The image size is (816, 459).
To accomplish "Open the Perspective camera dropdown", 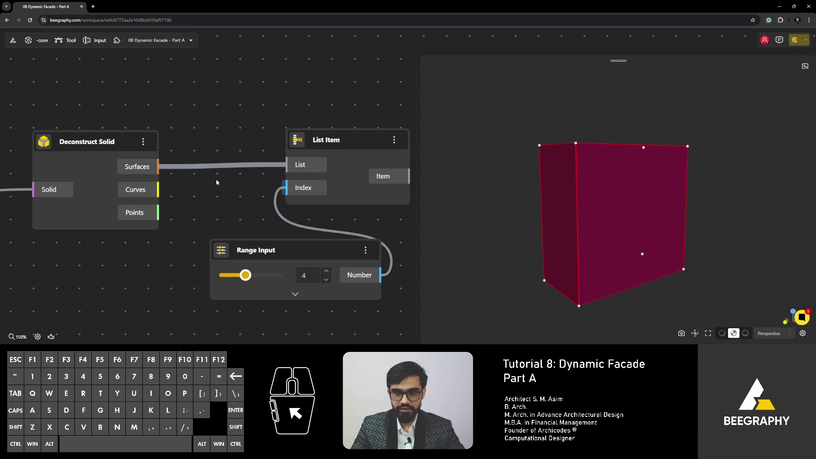I will (774, 333).
